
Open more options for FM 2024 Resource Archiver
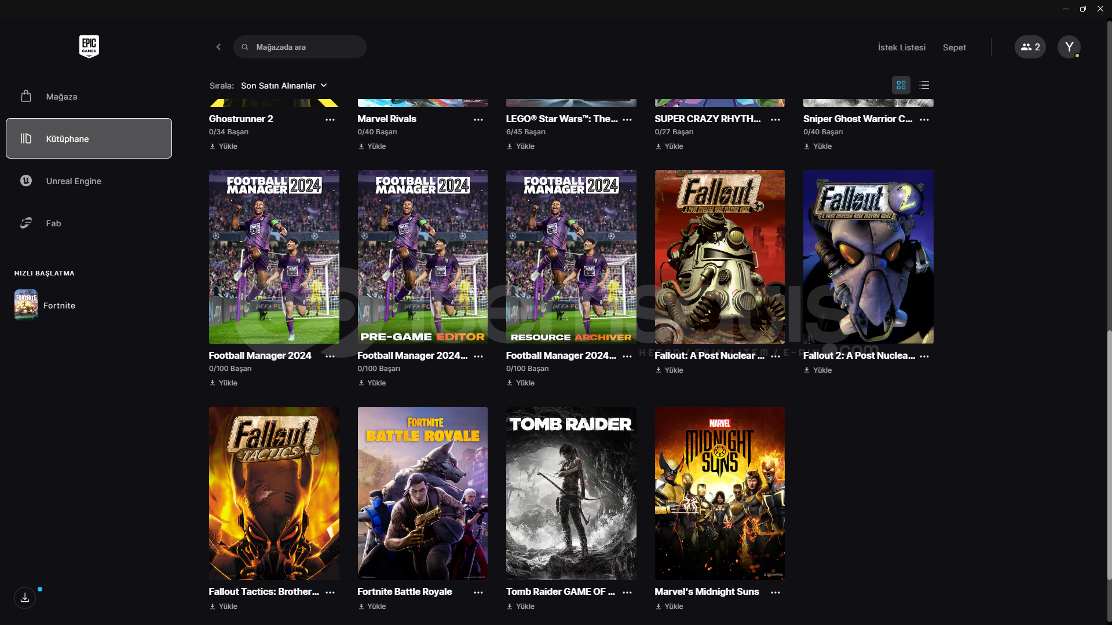(x=627, y=356)
